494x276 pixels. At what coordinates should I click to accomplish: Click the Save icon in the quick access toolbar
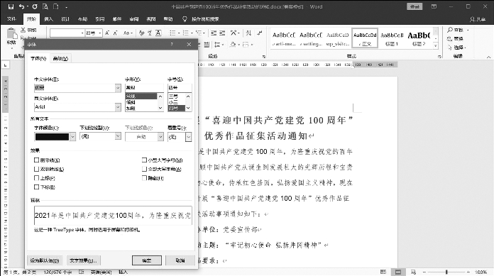pyautogui.click(x=11, y=6)
